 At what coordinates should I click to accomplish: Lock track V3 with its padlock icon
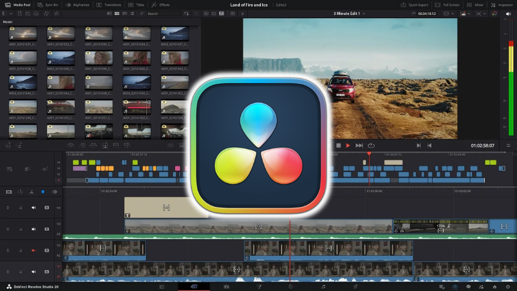click(x=21, y=229)
